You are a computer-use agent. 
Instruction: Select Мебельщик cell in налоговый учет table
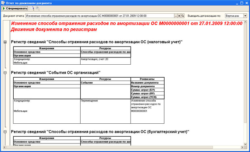[47, 63]
